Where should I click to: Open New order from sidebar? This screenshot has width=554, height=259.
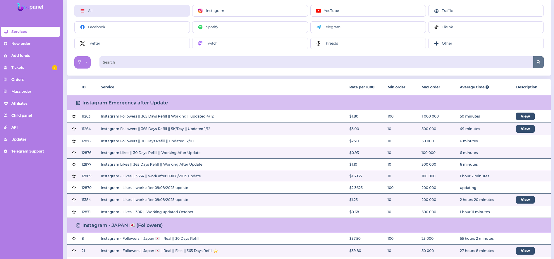[21, 44]
